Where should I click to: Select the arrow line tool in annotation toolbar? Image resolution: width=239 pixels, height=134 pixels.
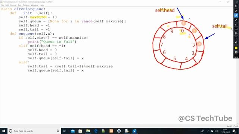point(236,25)
